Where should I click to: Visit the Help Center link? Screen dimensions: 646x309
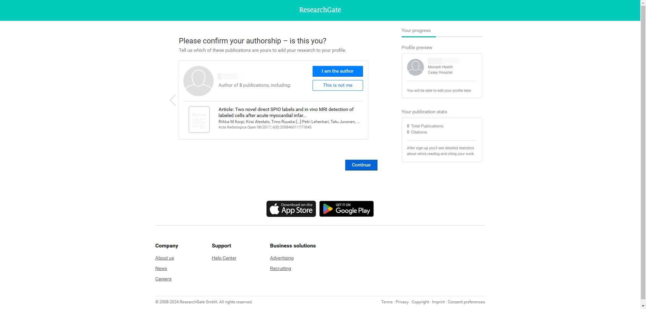coord(224,258)
